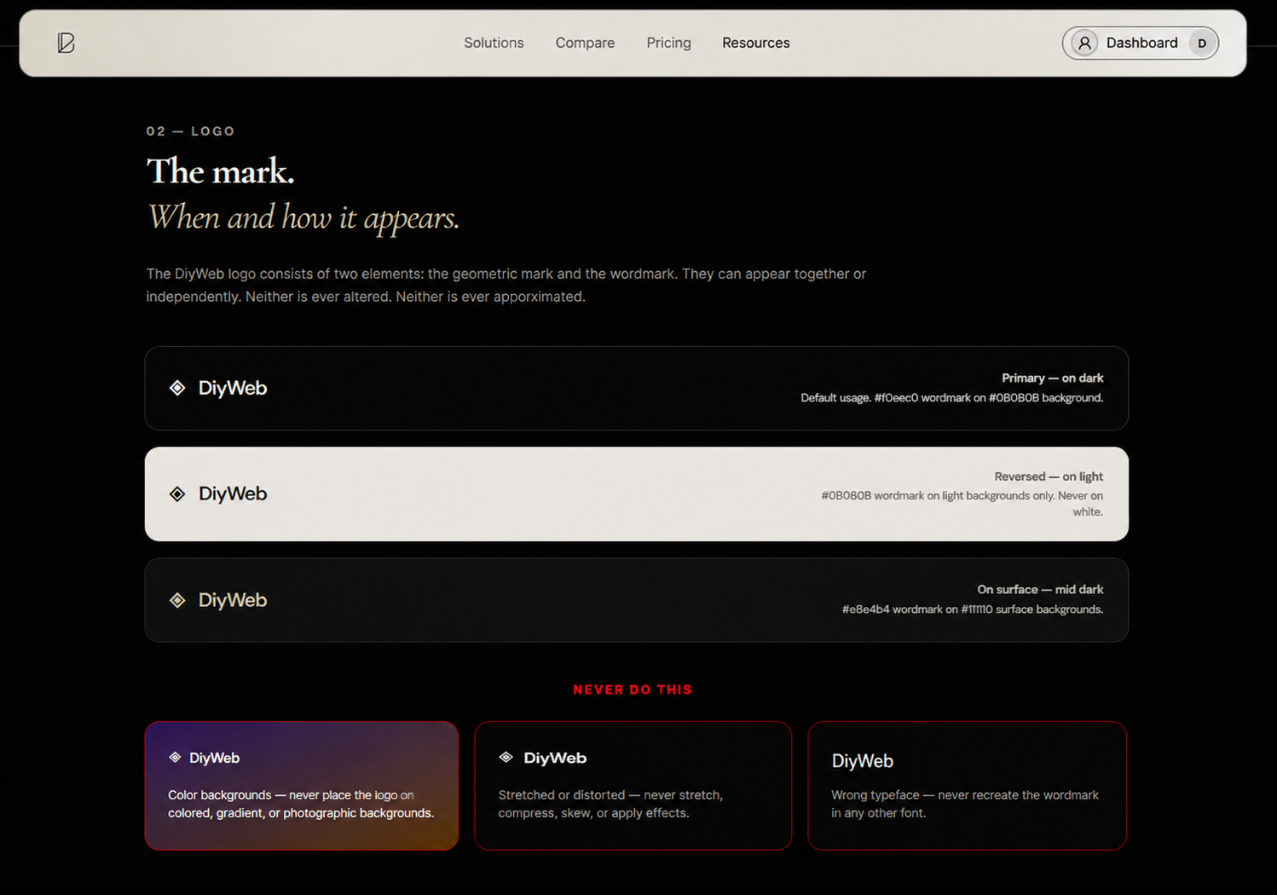The height and width of the screenshot is (895, 1277).
Task: Click the '02 — LOGO' section label
Action: [x=190, y=131]
